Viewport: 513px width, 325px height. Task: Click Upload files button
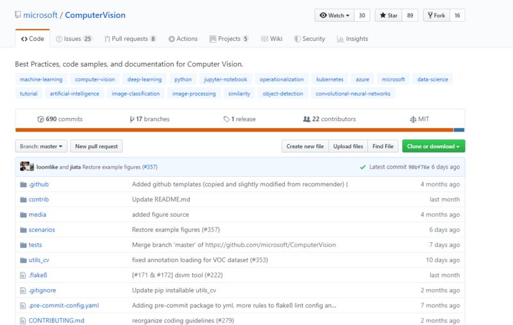(x=348, y=146)
